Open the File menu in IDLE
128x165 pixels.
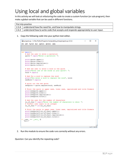23,44
